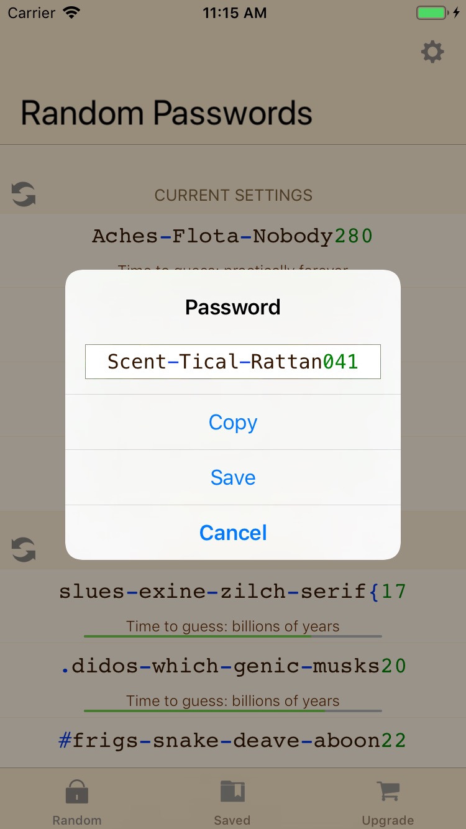Select password slues-exine-zilch-serif{17
466x829 pixels.
(x=233, y=591)
